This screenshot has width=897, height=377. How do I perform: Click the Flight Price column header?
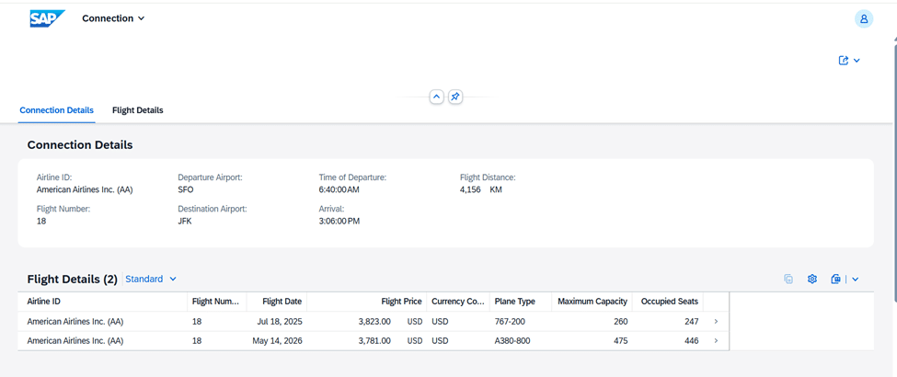click(x=401, y=302)
